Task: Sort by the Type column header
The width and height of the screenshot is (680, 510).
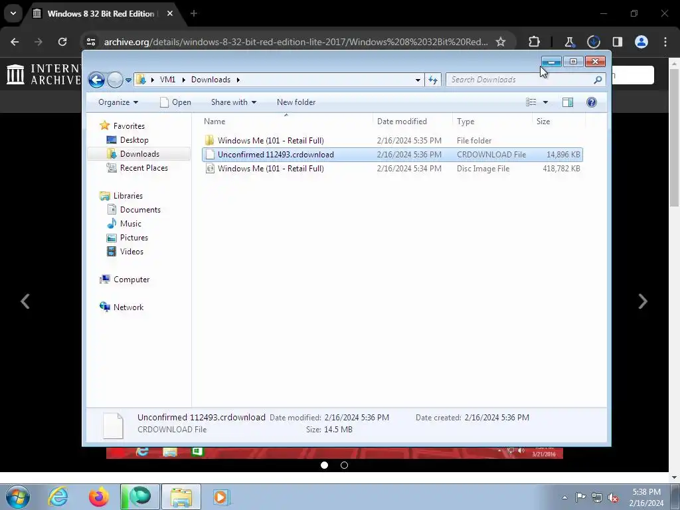Action: click(x=493, y=122)
